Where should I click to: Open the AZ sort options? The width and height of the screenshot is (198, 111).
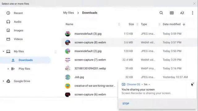pos(182,13)
